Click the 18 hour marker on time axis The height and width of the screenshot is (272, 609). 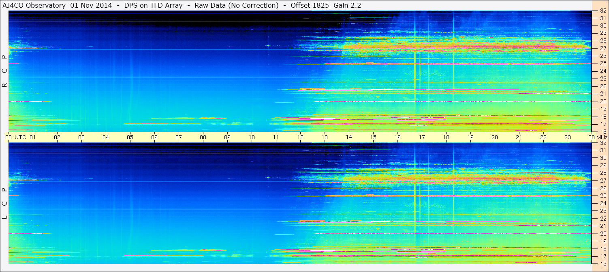tap(446, 137)
